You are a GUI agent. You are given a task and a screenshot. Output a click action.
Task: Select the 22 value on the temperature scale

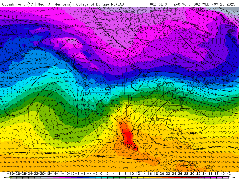[x=168, y=174]
